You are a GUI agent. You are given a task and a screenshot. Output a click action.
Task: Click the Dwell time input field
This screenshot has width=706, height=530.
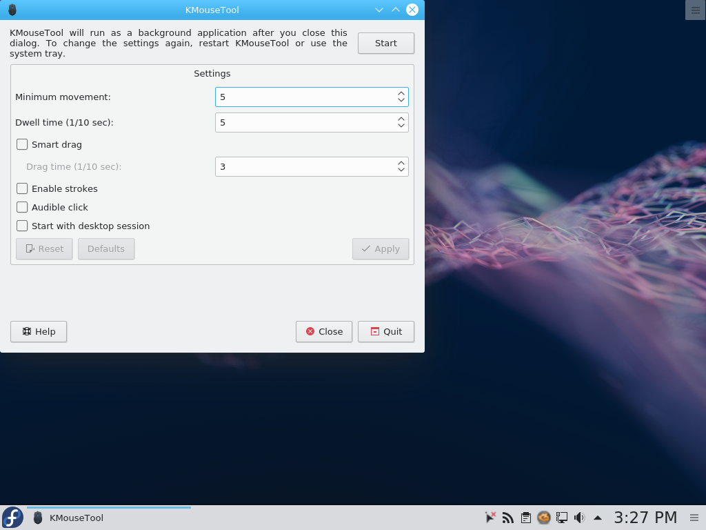312,123
